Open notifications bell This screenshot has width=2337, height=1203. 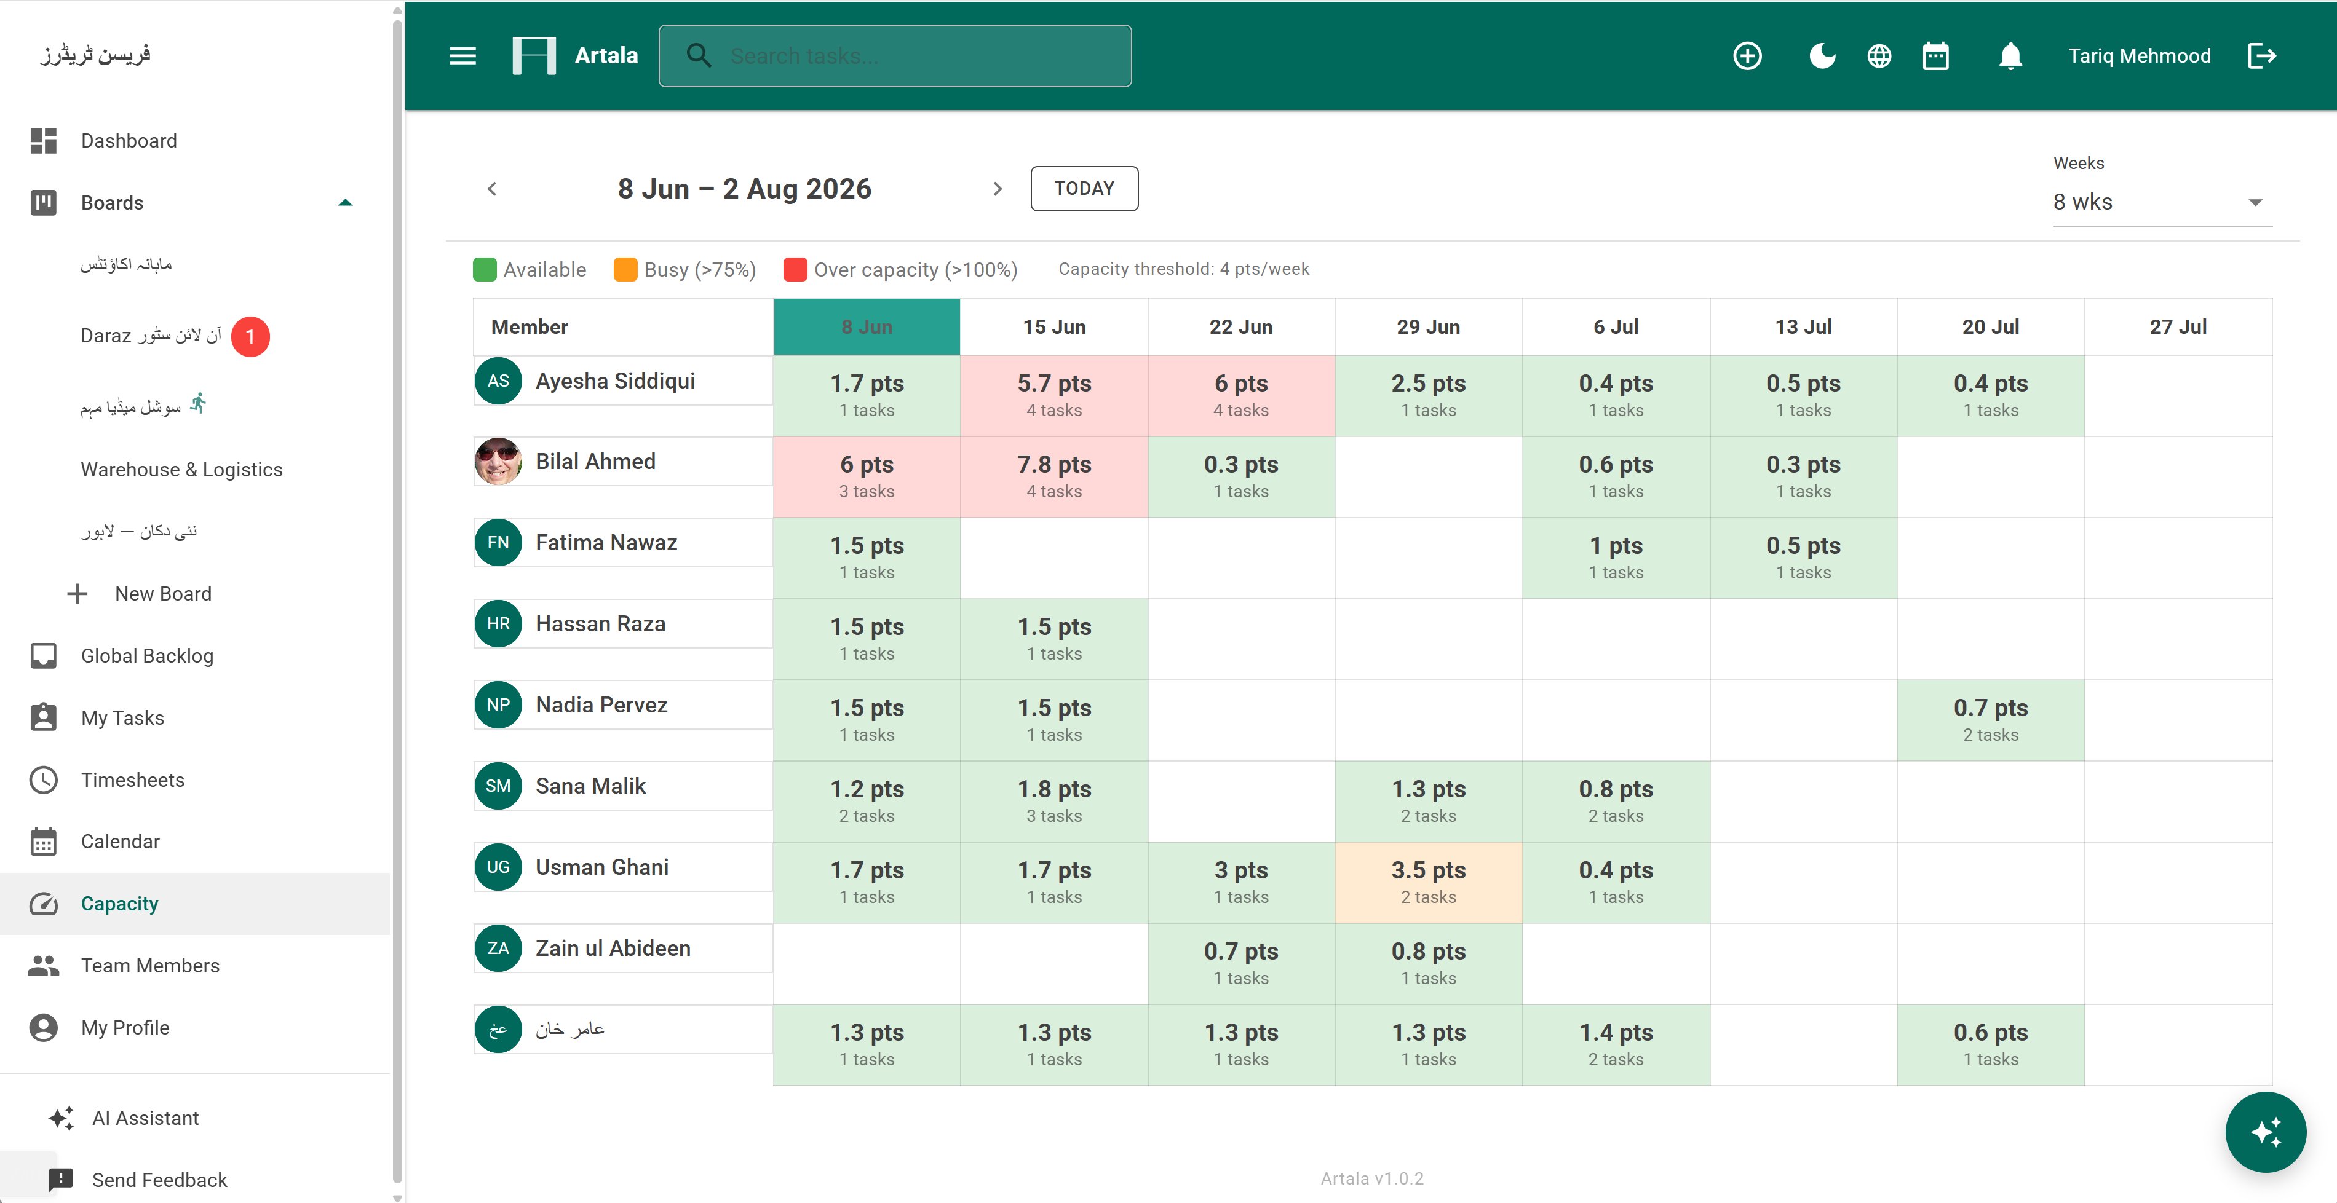pyautogui.click(x=2010, y=56)
